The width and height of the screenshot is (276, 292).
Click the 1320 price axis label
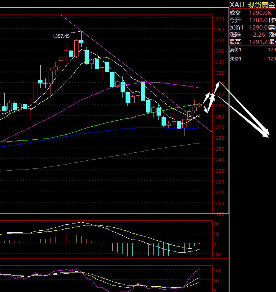[219, 73]
